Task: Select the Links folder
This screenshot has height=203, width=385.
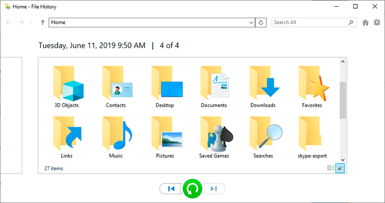Action: (x=66, y=137)
